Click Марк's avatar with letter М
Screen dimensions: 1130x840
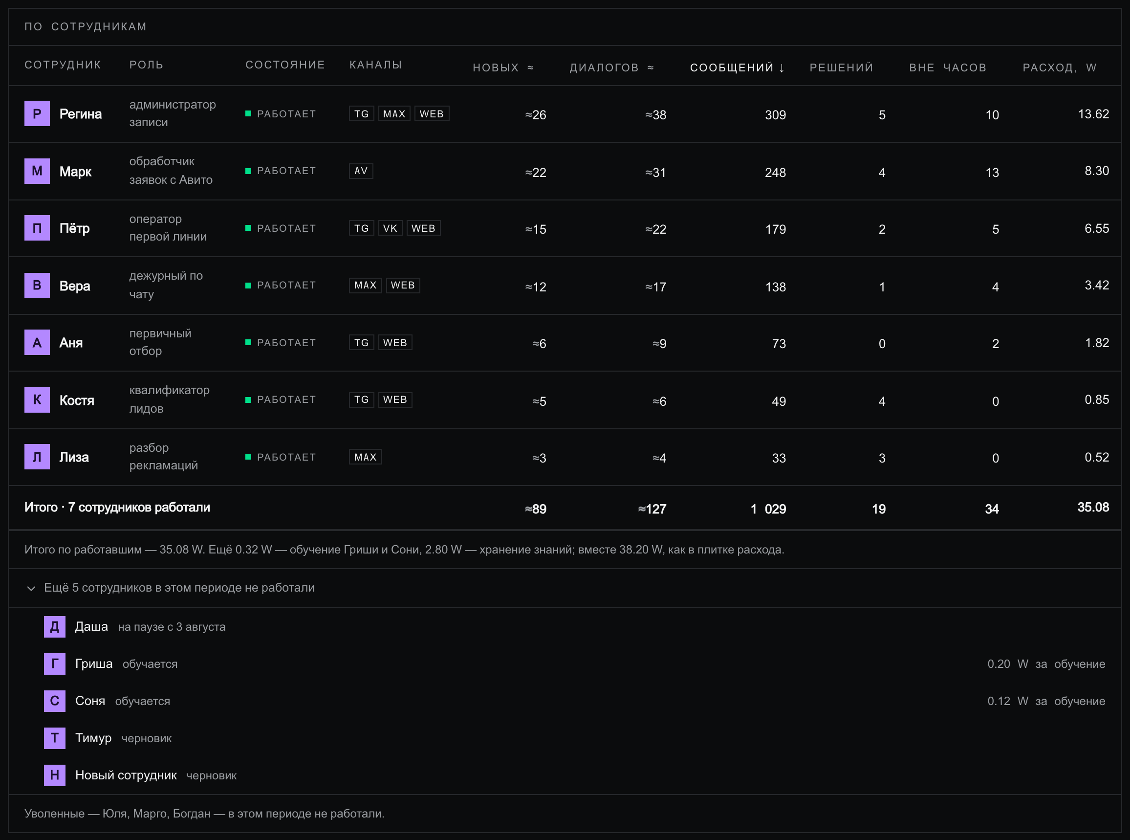click(x=37, y=171)
